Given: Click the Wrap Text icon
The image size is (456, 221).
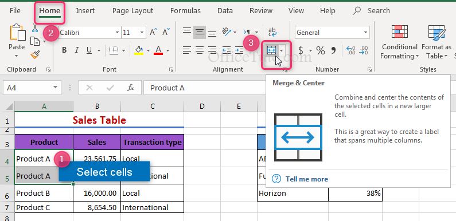Looking at the screenshot, I should click(272, 32).
